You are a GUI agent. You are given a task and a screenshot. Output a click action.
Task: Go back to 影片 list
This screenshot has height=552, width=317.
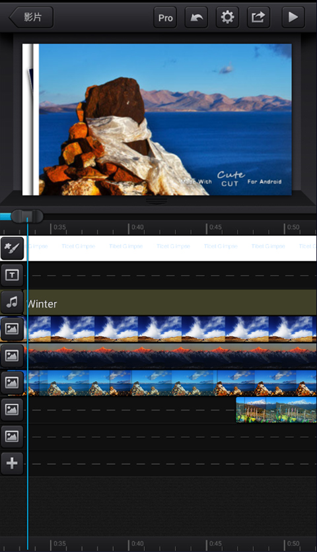tap(31, 17)
